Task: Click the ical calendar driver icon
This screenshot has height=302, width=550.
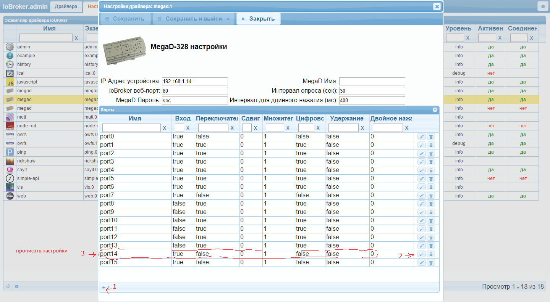Action: click(x=10, y=73)
